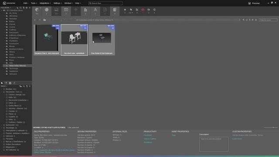Click the funnel icon in Tags header
This screenshot has width=279, height=157.
pyautogui.click(x=27, y=86)
